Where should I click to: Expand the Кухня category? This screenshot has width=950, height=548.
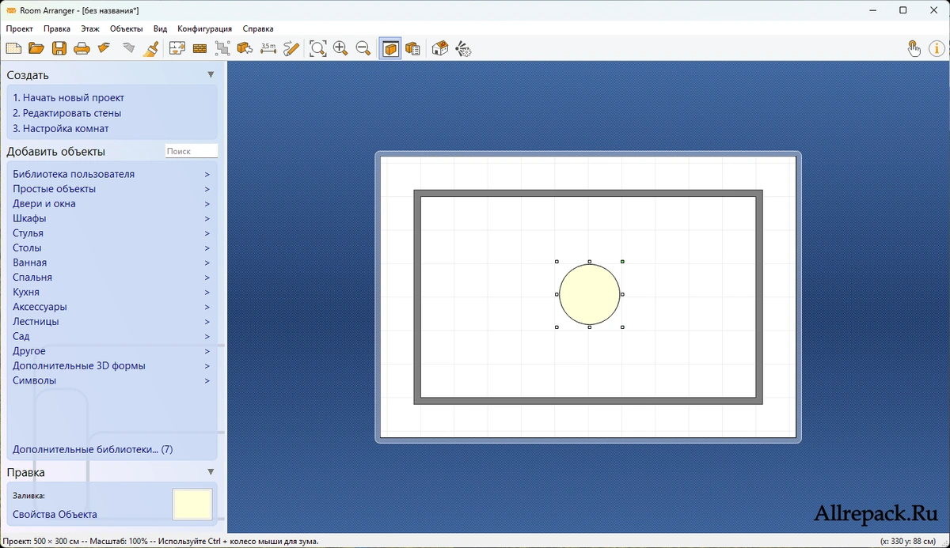tap(112, 292)
